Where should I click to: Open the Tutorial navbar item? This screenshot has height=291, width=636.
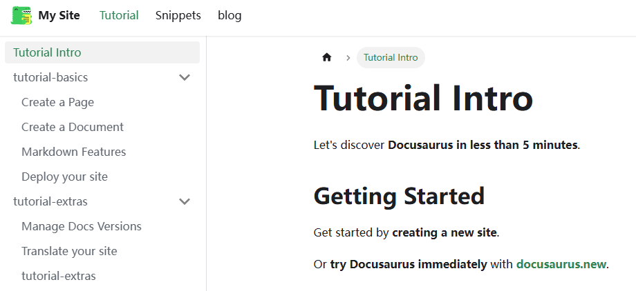[x=119, y=15]
